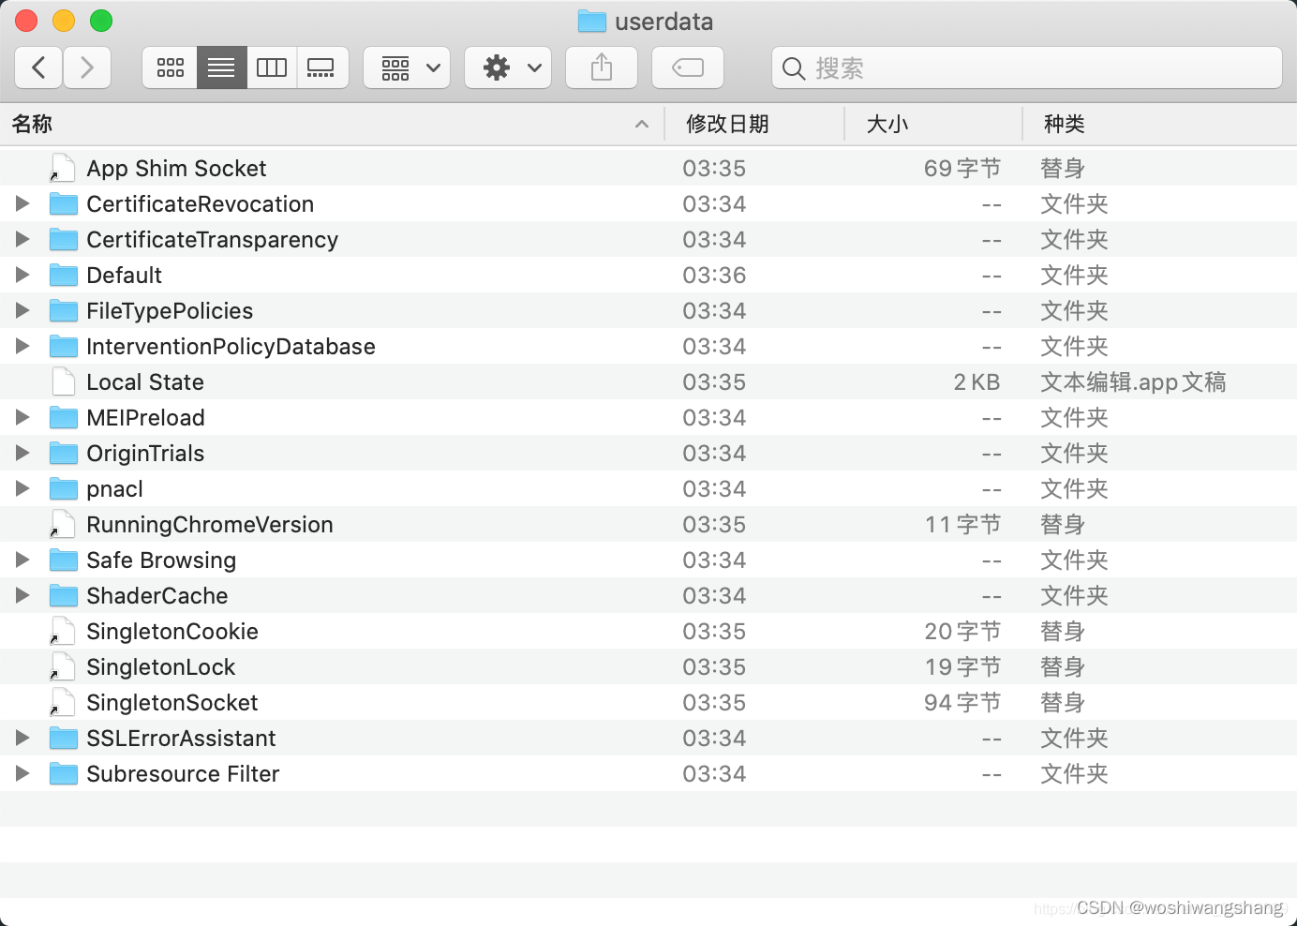This screenshot has width=1297, height=926.
Task: Switch to icon view
Action: pyautogui.click(x=170, y=67)
